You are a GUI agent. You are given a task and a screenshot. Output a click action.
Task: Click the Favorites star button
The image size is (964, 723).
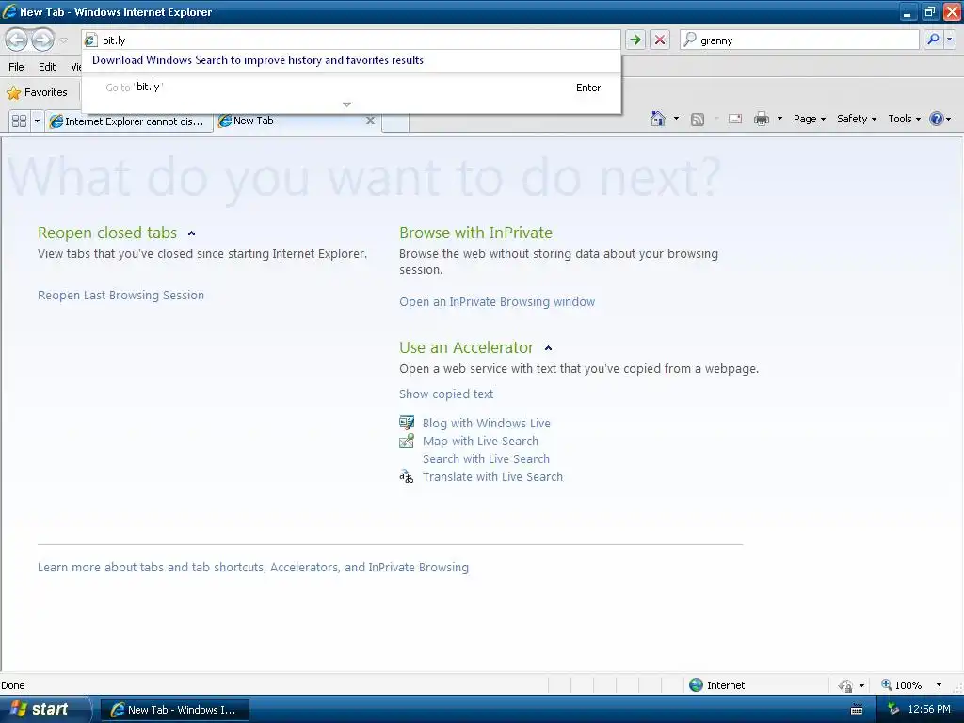(x=38, y=93)
